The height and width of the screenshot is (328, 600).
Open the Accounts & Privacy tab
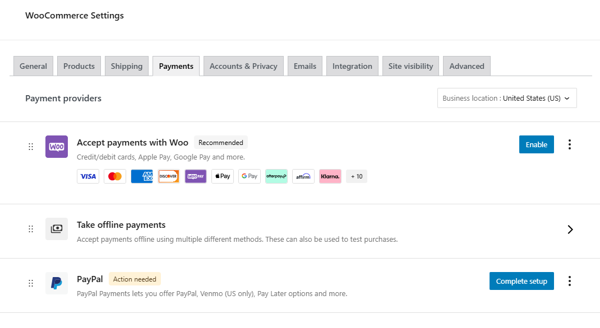[x=243, y=66]
